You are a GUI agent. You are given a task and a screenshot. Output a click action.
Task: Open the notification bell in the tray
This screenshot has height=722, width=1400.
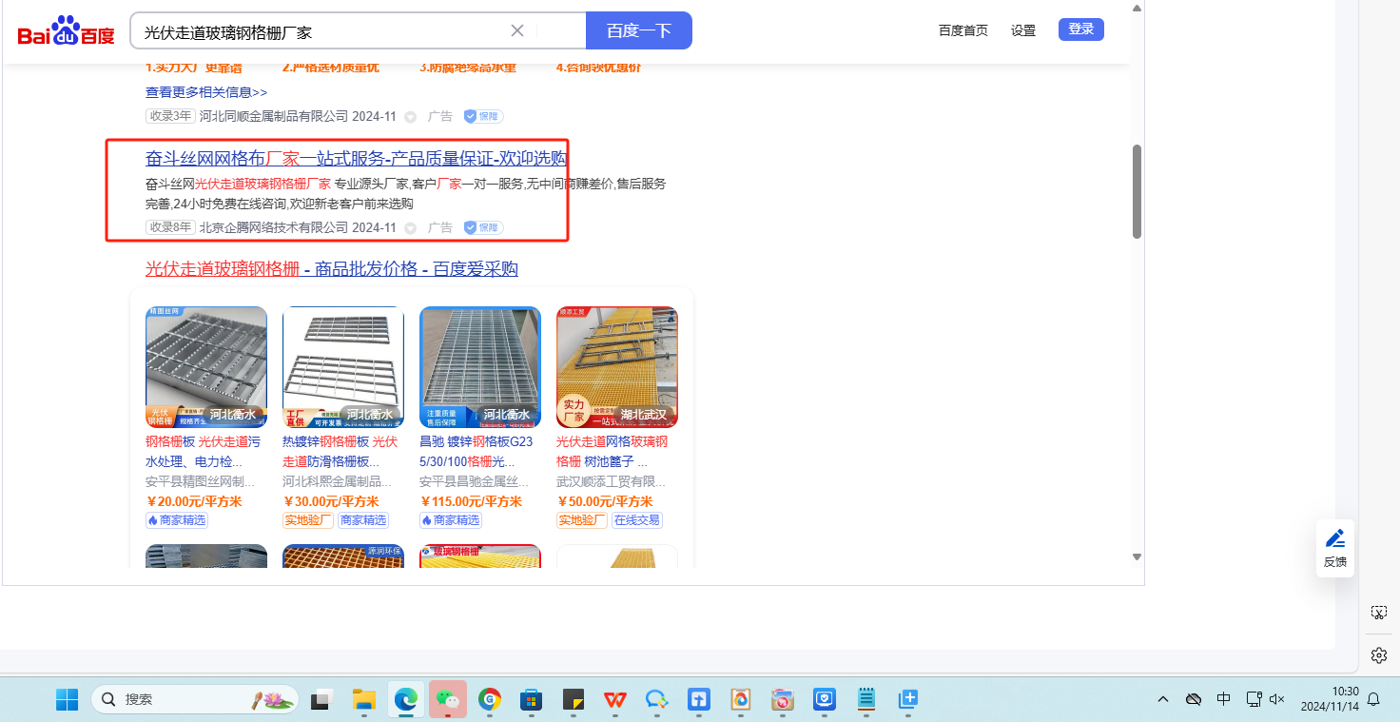point(1373,699)
